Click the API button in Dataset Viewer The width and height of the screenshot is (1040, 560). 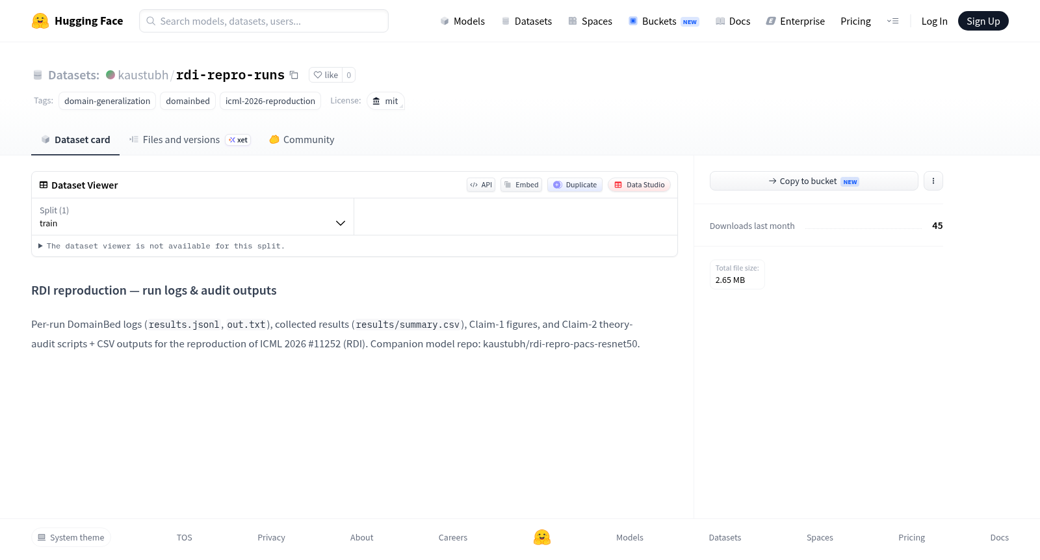pyautogui.click(x=481, y=185)
